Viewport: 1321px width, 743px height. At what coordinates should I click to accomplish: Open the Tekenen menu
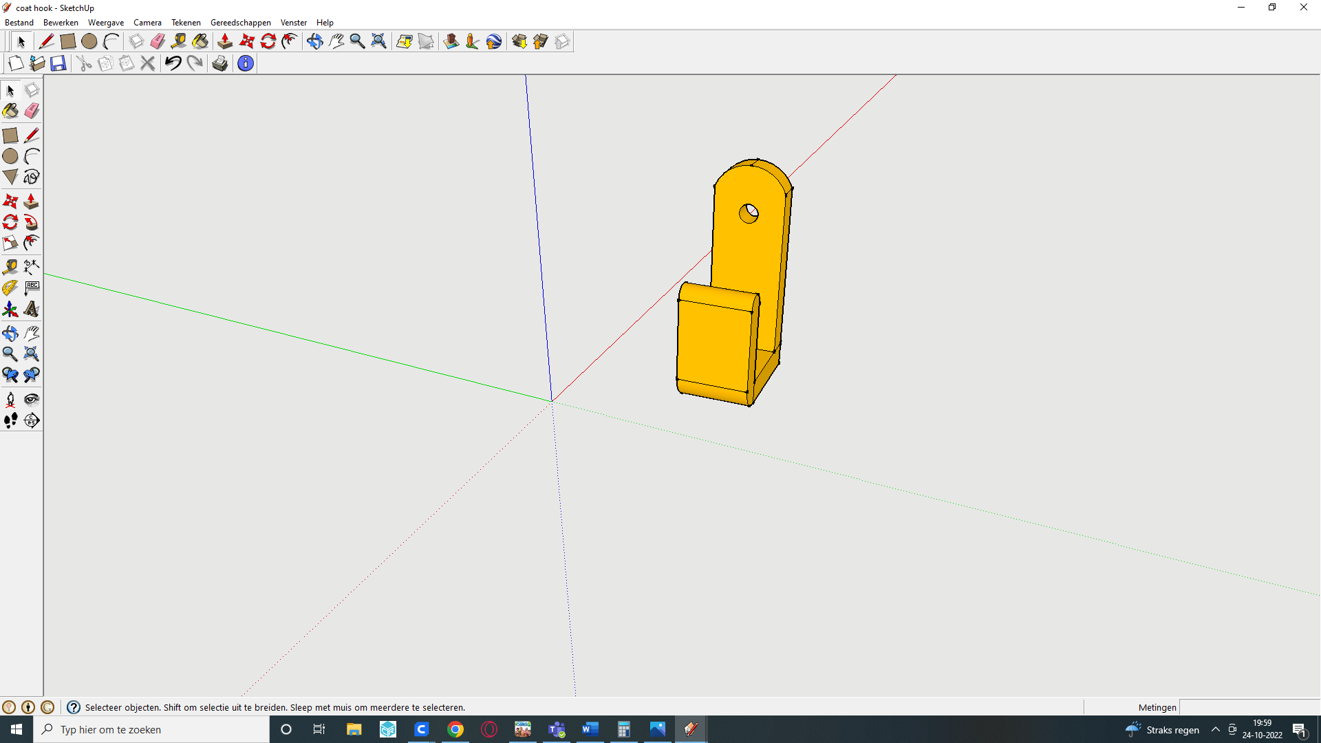coord(186,22)
